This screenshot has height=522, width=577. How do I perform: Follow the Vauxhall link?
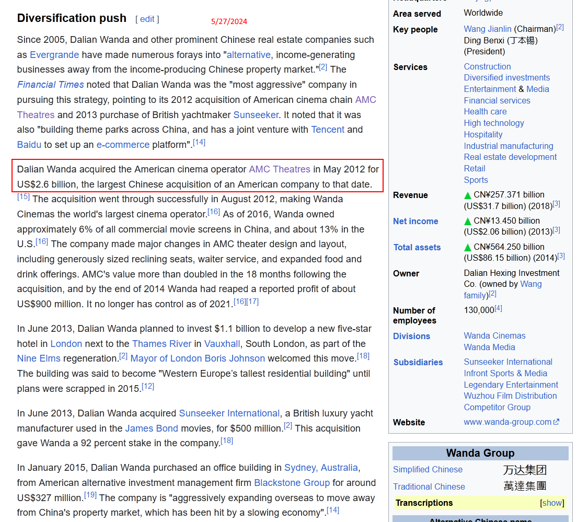click(222, 344)
